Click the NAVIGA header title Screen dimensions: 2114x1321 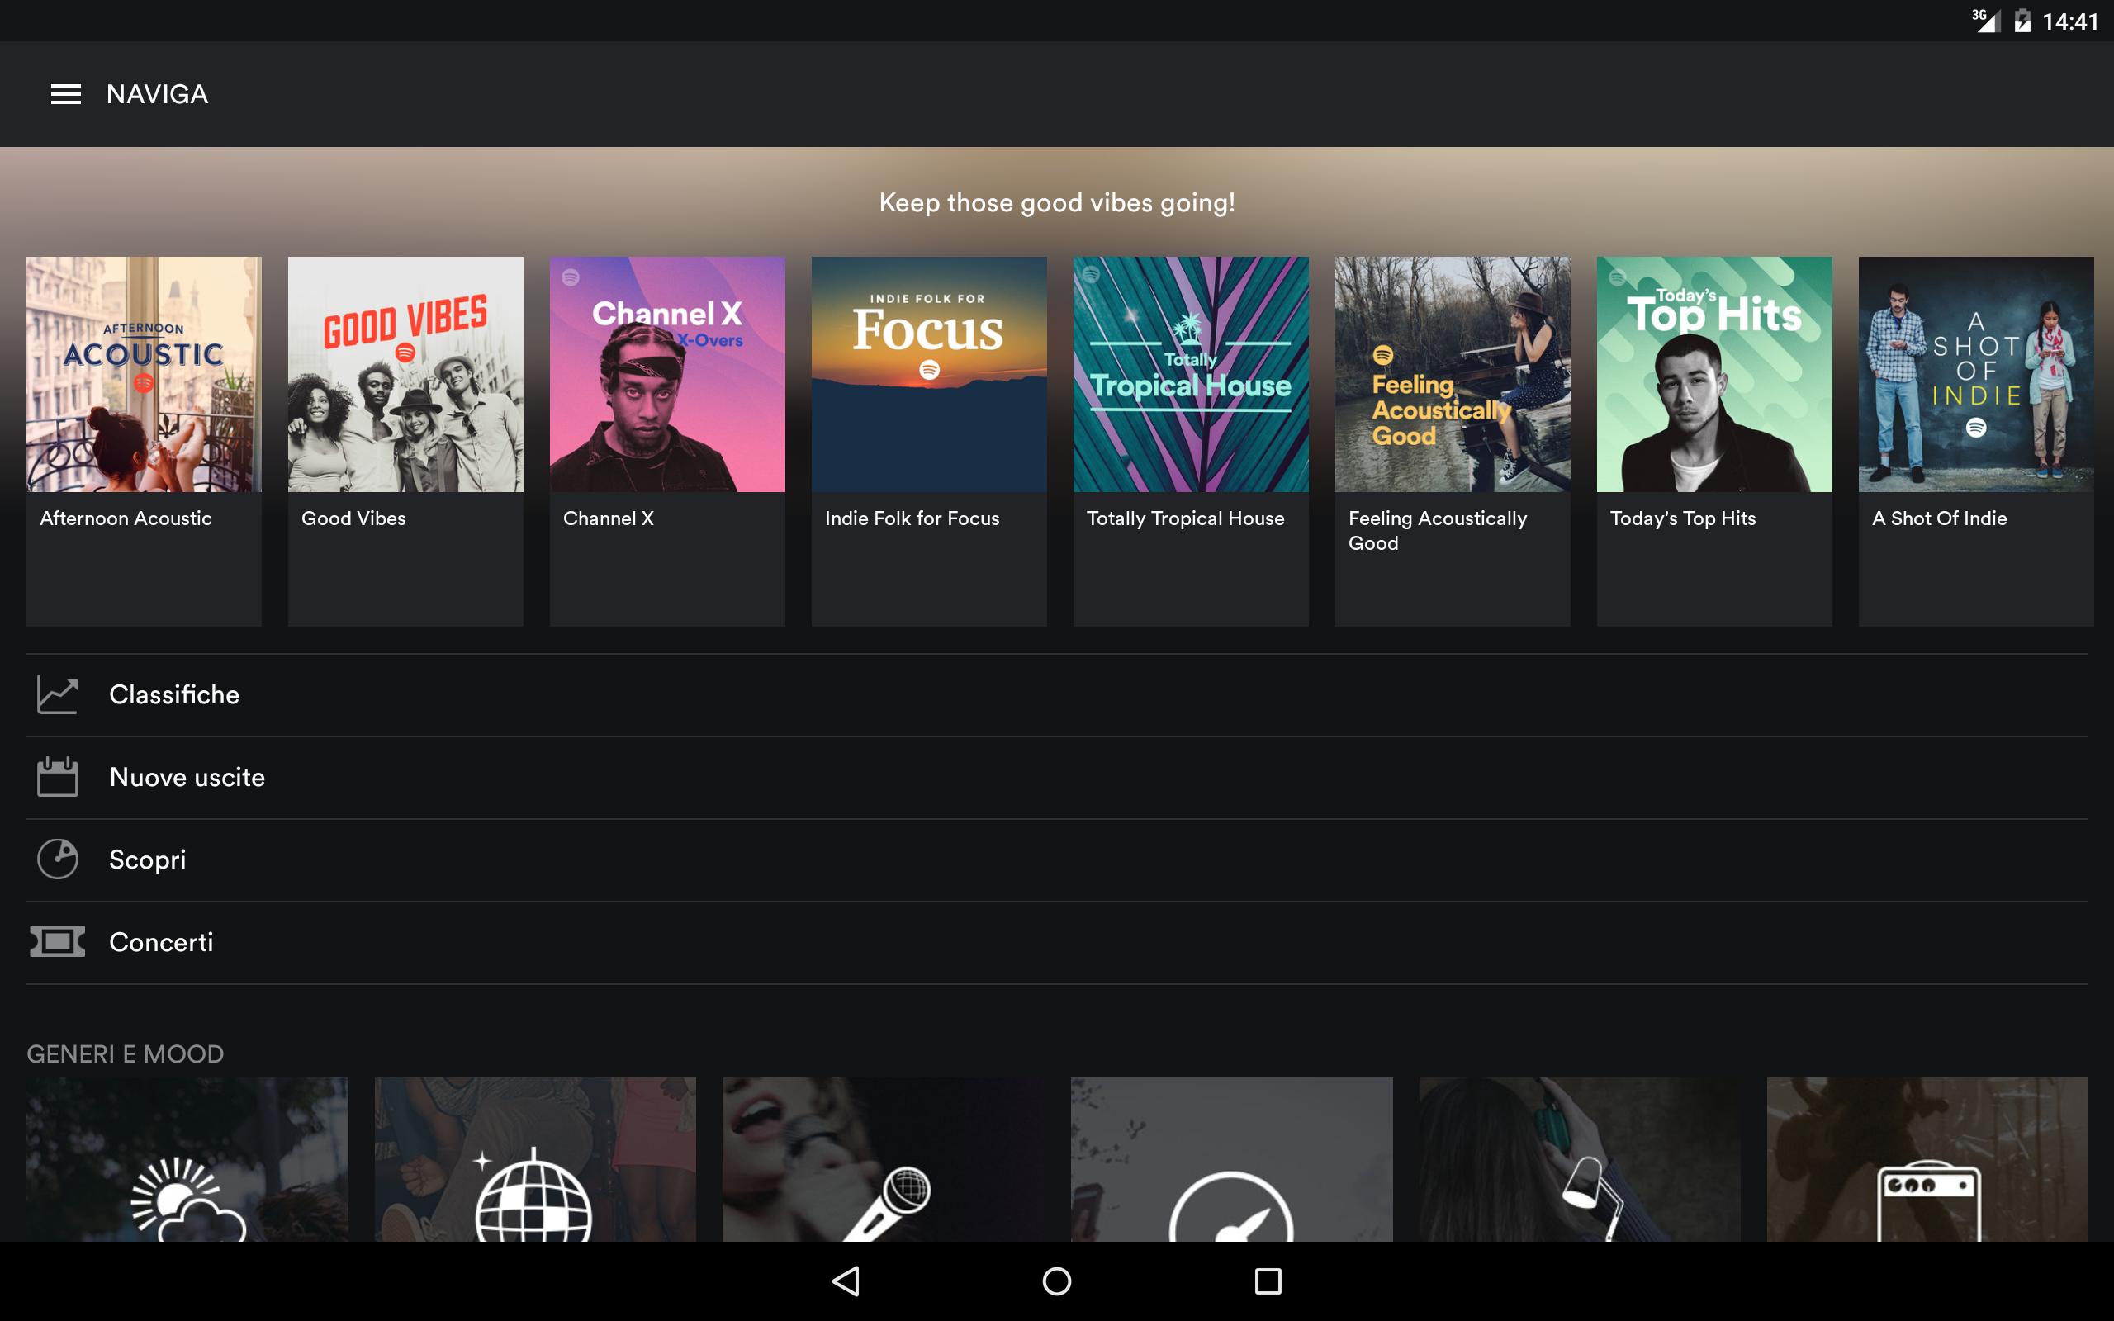(x=157, y=94)
